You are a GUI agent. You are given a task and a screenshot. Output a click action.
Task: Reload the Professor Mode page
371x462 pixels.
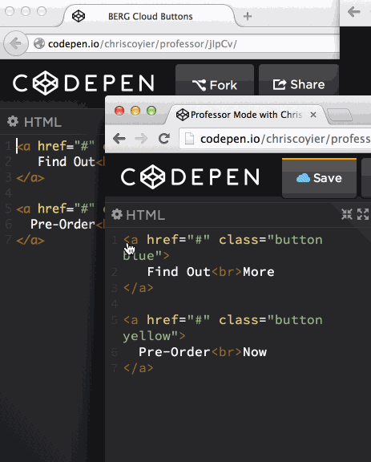tap(164, 138)
